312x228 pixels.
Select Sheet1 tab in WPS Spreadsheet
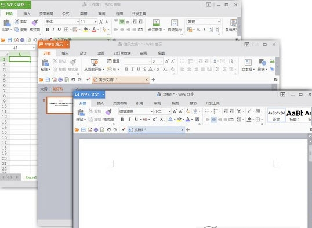click(31, 178)
